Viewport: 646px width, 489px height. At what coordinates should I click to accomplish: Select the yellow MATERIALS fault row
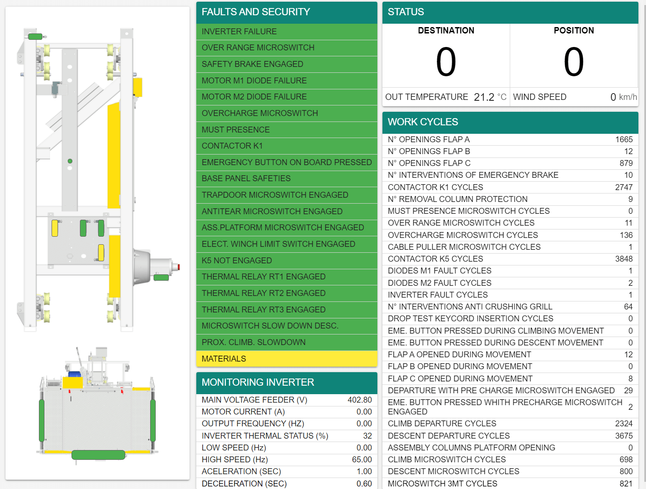pos(287,359)
